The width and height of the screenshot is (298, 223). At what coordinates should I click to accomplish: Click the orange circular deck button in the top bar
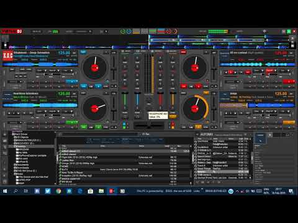pos(175,32)
